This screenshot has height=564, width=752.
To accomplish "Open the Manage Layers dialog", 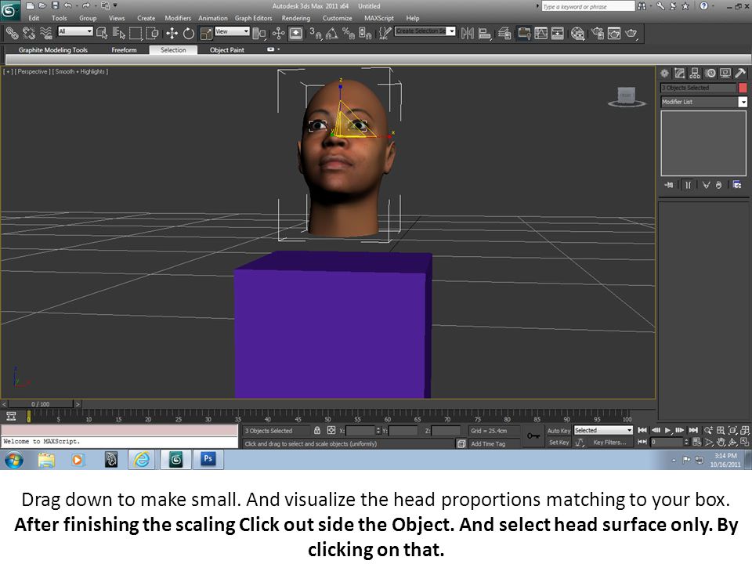I will [x=504, y=33].
